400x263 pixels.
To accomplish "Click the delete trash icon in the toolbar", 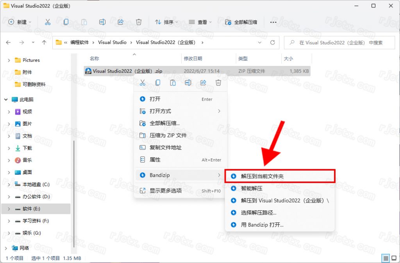I will tap(139, 22).
